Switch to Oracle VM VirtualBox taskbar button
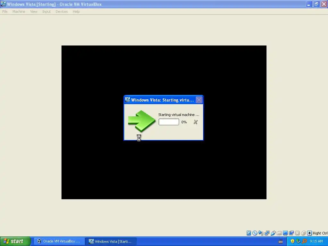This screenshot has width=328, height=246. (59, 241)
